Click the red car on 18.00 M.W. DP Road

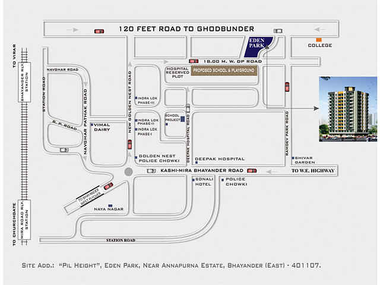[194, 61]
